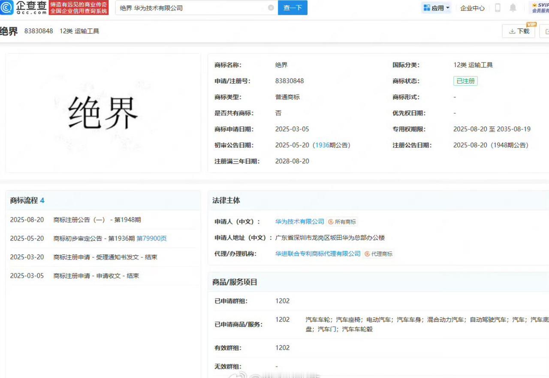
Task: Click the 注册满三年日期 2028-08-20 value
Action: pos(292,161)
